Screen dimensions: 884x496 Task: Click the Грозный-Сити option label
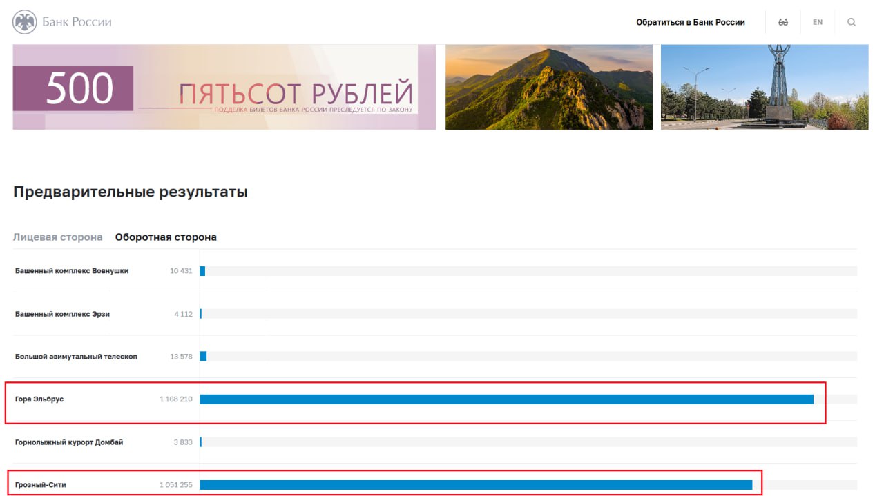(x=41, y=485)
